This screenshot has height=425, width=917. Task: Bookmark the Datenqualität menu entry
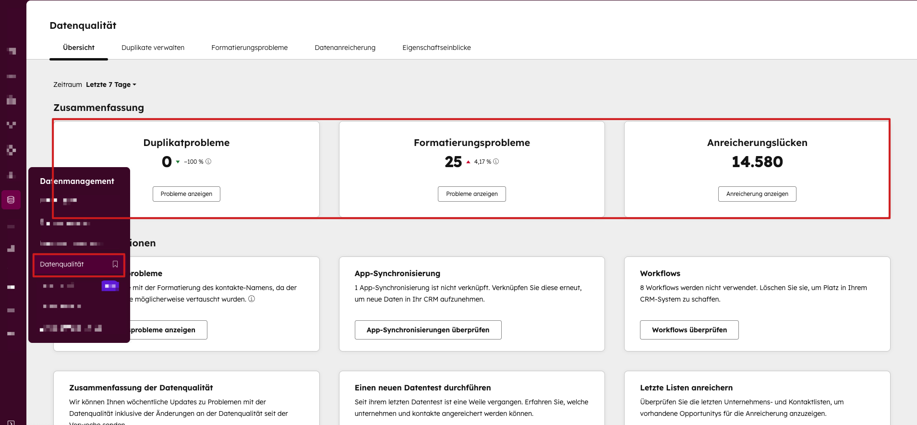point(115,264)
